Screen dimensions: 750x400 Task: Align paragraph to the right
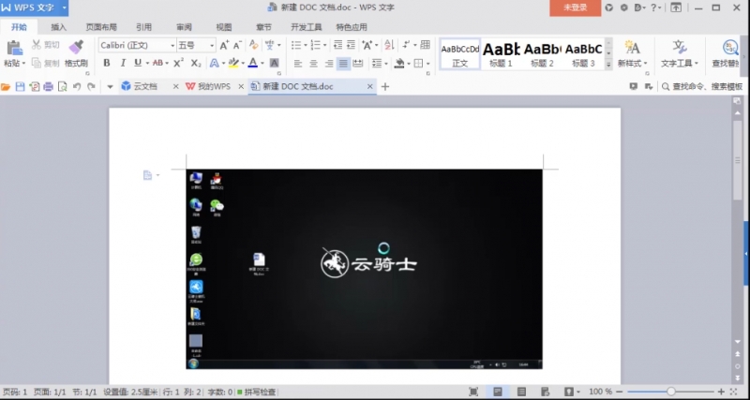tap(329, 63)
